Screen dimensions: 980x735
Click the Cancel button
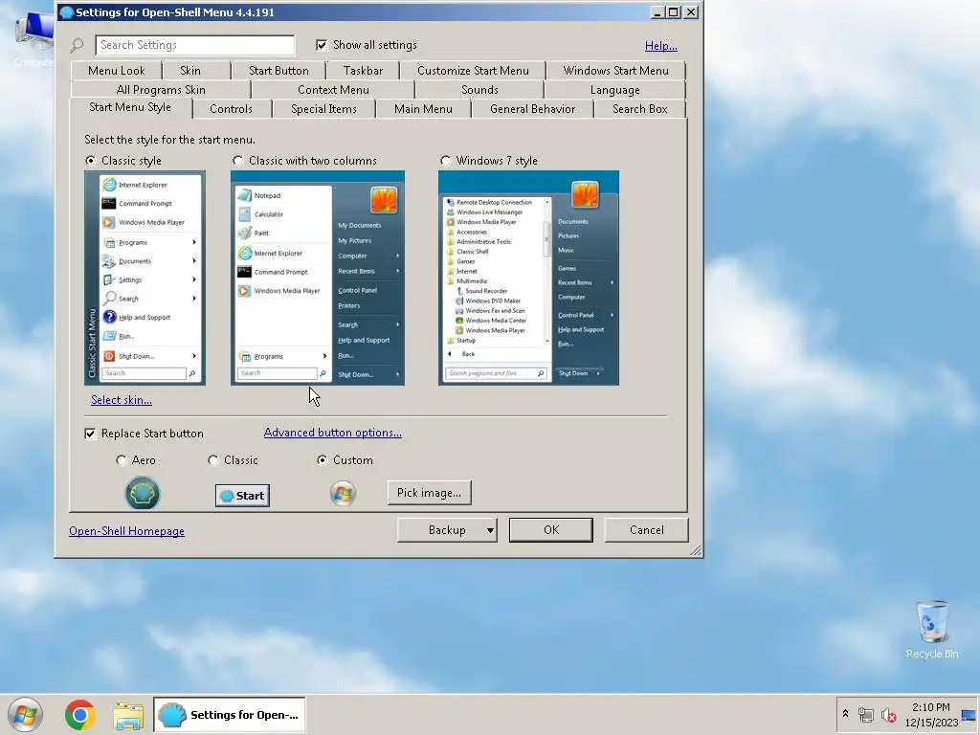(646, 530)
